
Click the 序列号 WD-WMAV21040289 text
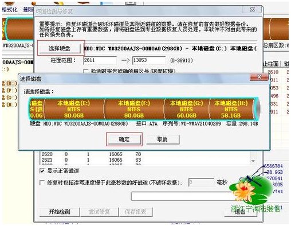coord(191,124)
